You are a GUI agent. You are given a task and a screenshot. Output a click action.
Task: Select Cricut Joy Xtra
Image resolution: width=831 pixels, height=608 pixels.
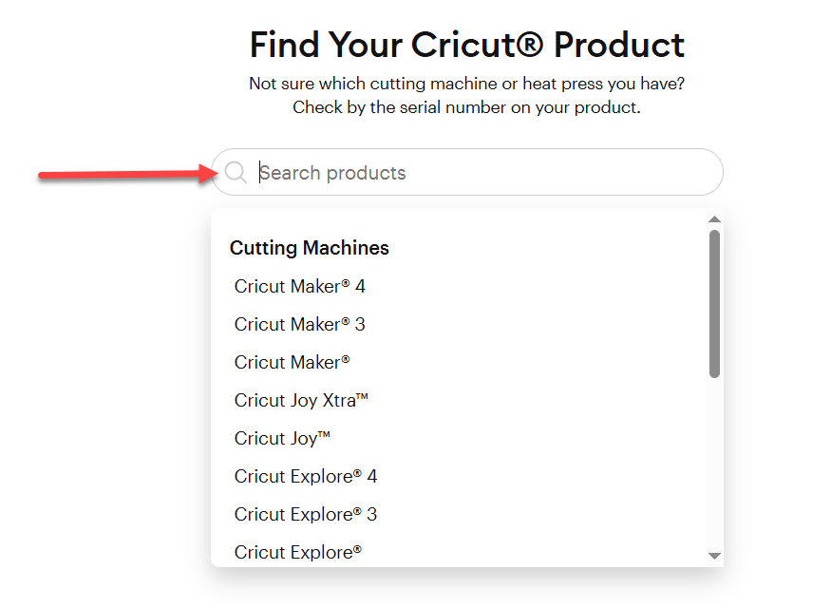point(302,400)
